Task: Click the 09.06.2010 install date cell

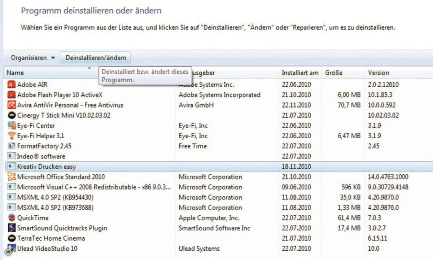Action: [296, 187]
